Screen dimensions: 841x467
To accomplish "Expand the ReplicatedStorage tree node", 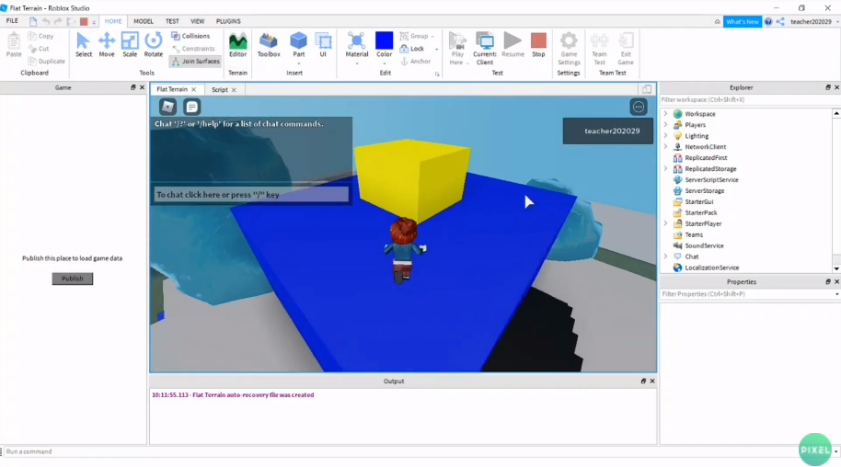I will point(665,168).
